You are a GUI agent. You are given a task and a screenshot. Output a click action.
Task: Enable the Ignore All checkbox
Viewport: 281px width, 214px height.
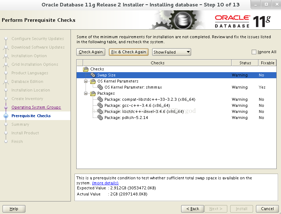[254, 52]
